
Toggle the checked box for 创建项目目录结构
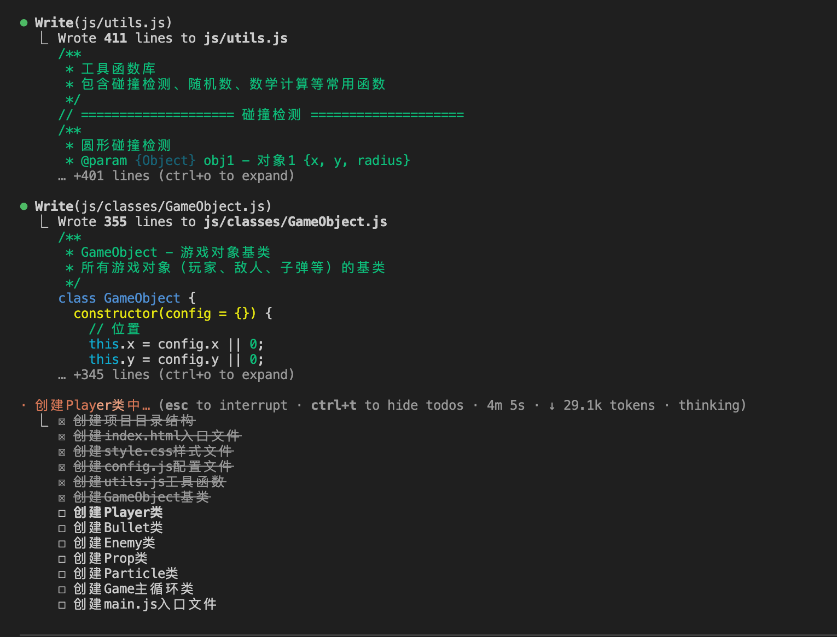click(62, 421)
